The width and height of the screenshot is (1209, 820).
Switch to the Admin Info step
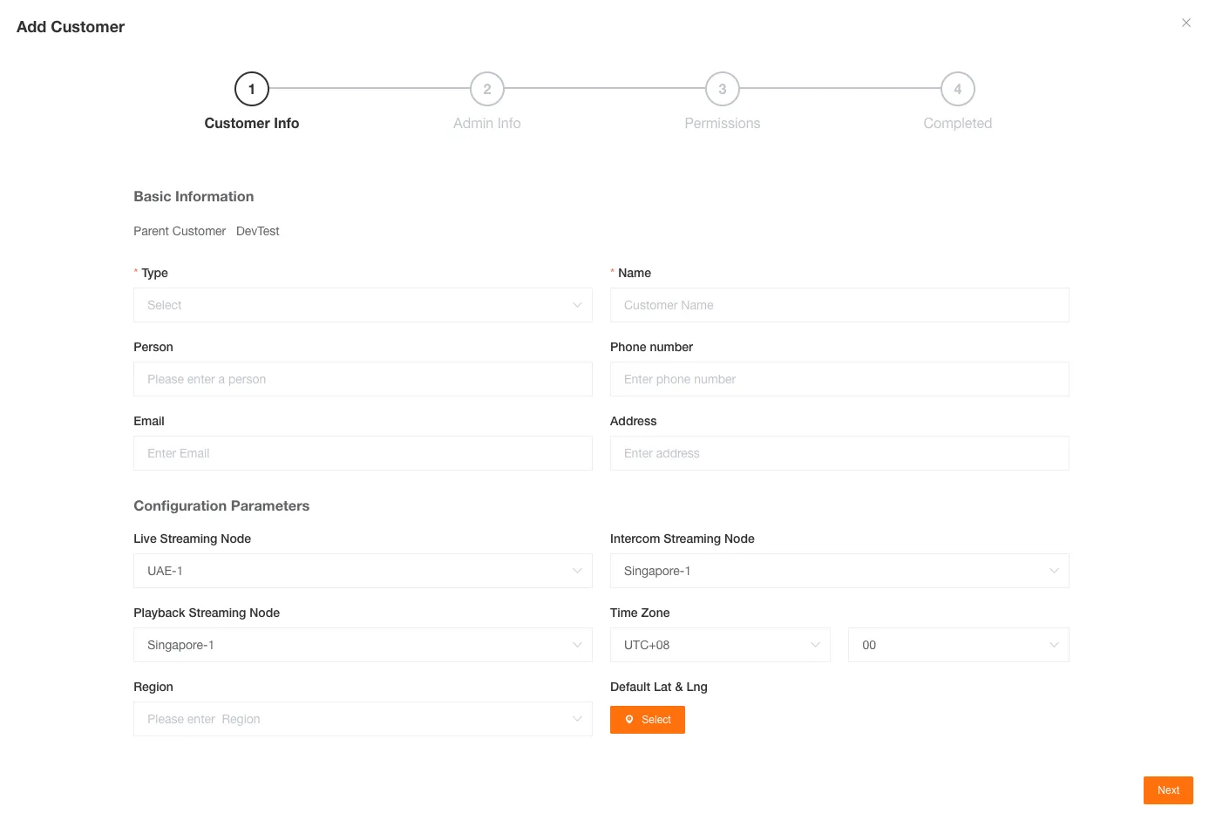[486, 123]
